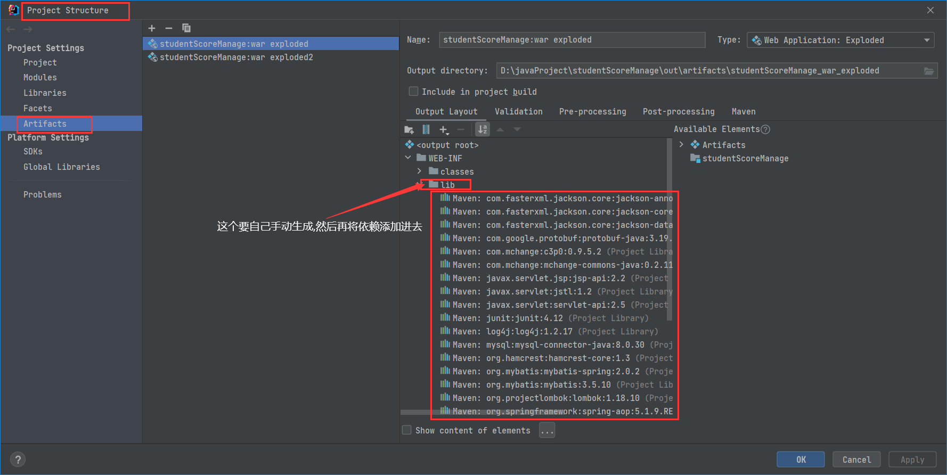
Task: Confirm with the OK button
Action: [x=801, y=460]
